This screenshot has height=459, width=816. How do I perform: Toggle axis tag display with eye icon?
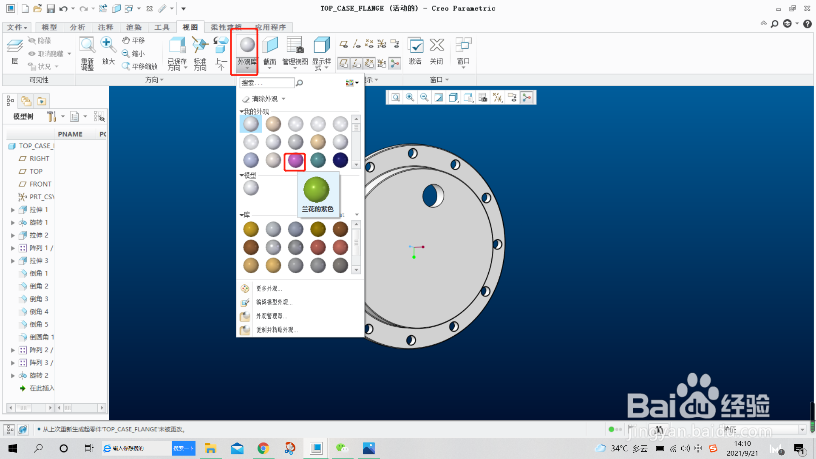click(356, 44)
